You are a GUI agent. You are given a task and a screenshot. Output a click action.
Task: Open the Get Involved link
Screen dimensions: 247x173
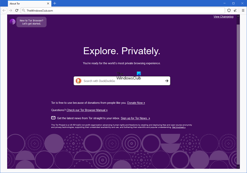pos(179,127)
